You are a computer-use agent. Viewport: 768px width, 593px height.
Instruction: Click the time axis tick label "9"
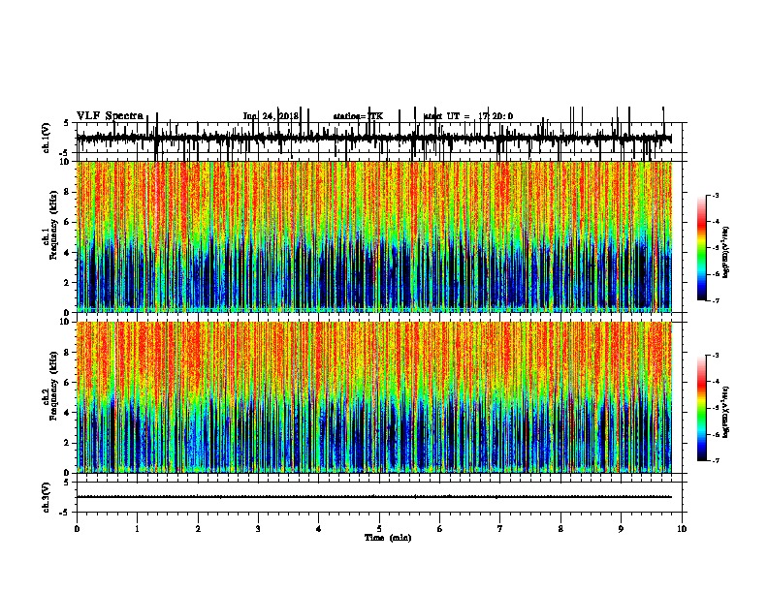pos(621,529)
